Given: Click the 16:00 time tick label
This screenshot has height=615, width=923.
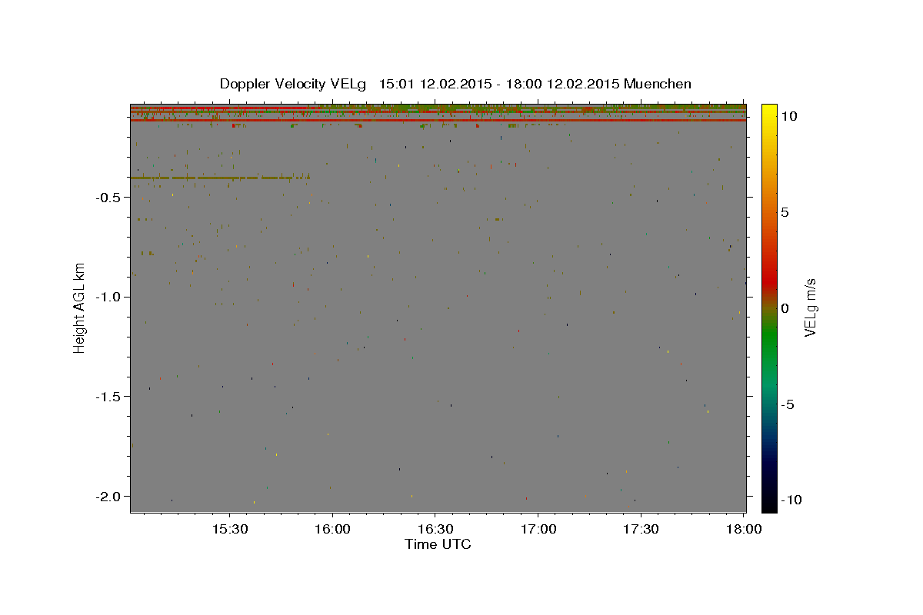Looking at the screenshot, I should click(332, 529).
